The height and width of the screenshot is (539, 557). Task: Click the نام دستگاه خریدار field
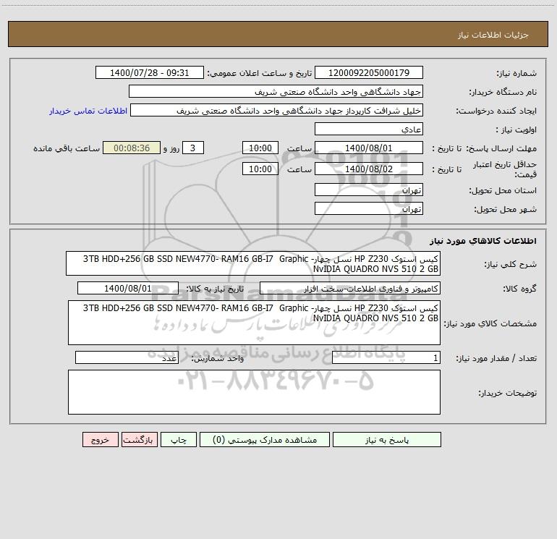[x=276, y=91]
